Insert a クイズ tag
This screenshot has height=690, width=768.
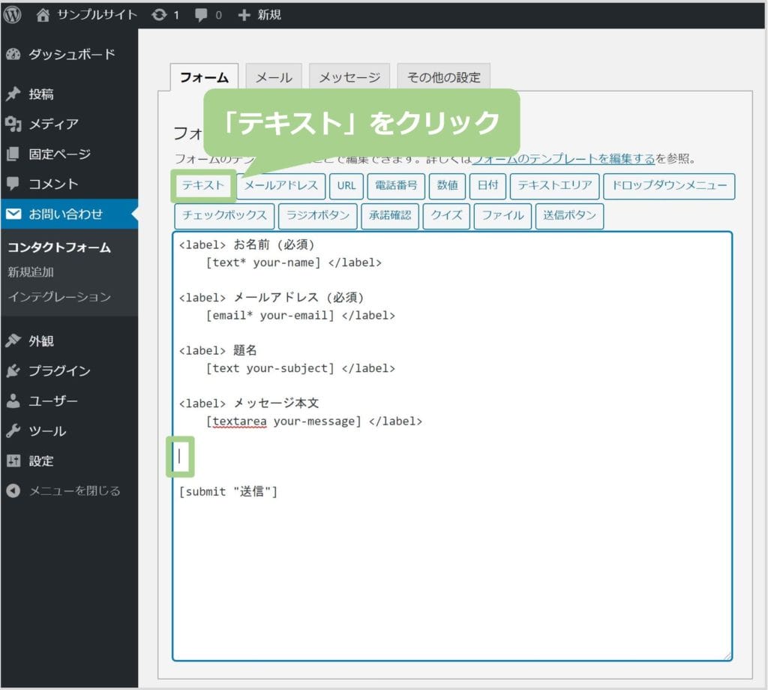pos(446,216)
